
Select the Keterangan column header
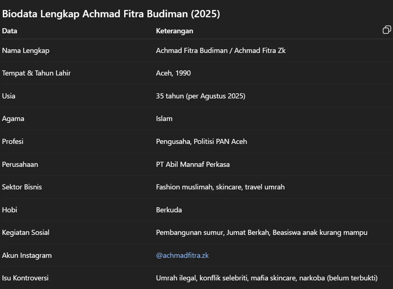[x=175, y=31]
